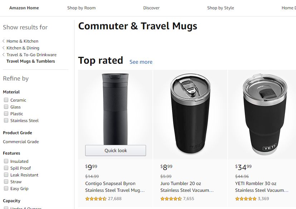The width and height of the screenshot is (296, 209).
Task: Check the Leak Resistant checkbox
Action: point(6,175)
